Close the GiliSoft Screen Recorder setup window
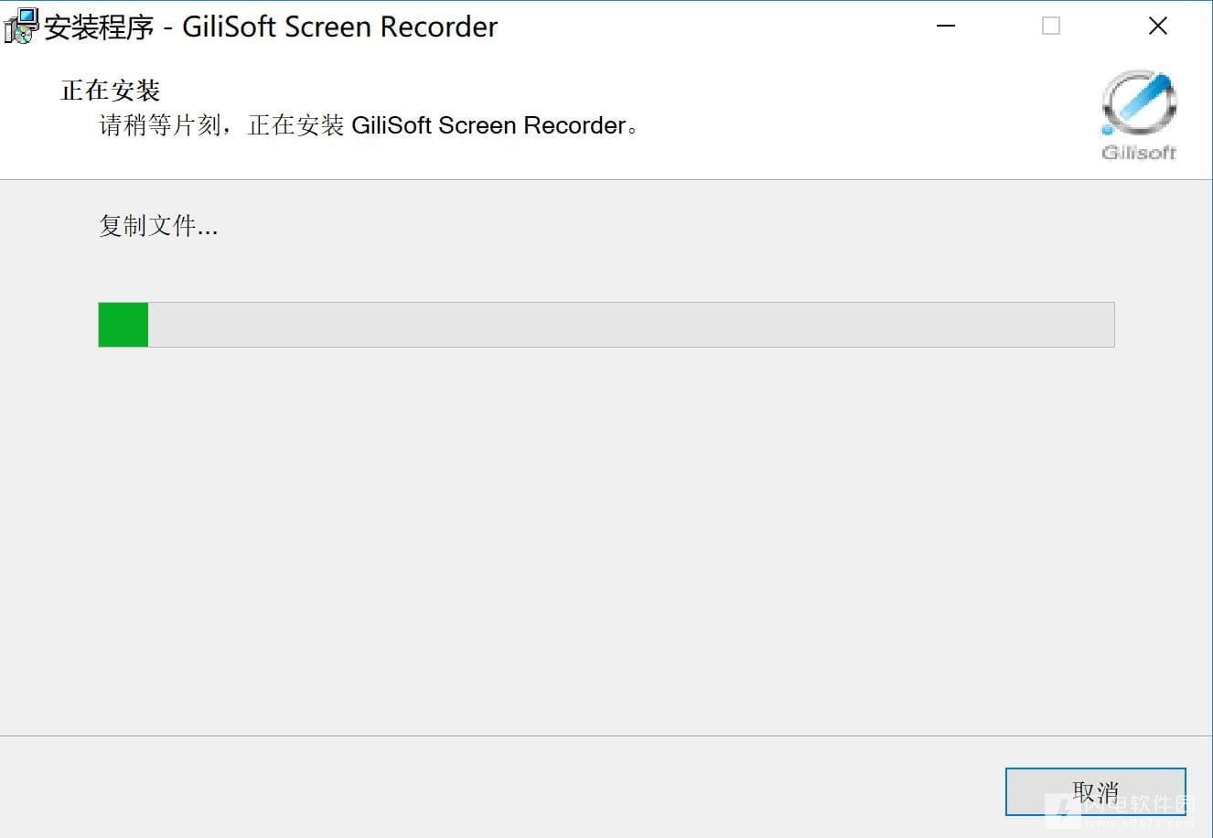 click(1157, 26)
